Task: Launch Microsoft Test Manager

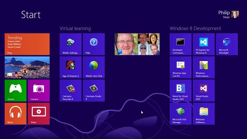Action: pyautogui.click(x=181, y=114)
